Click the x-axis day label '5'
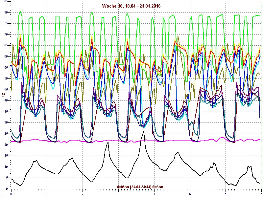 coord(190,194)
